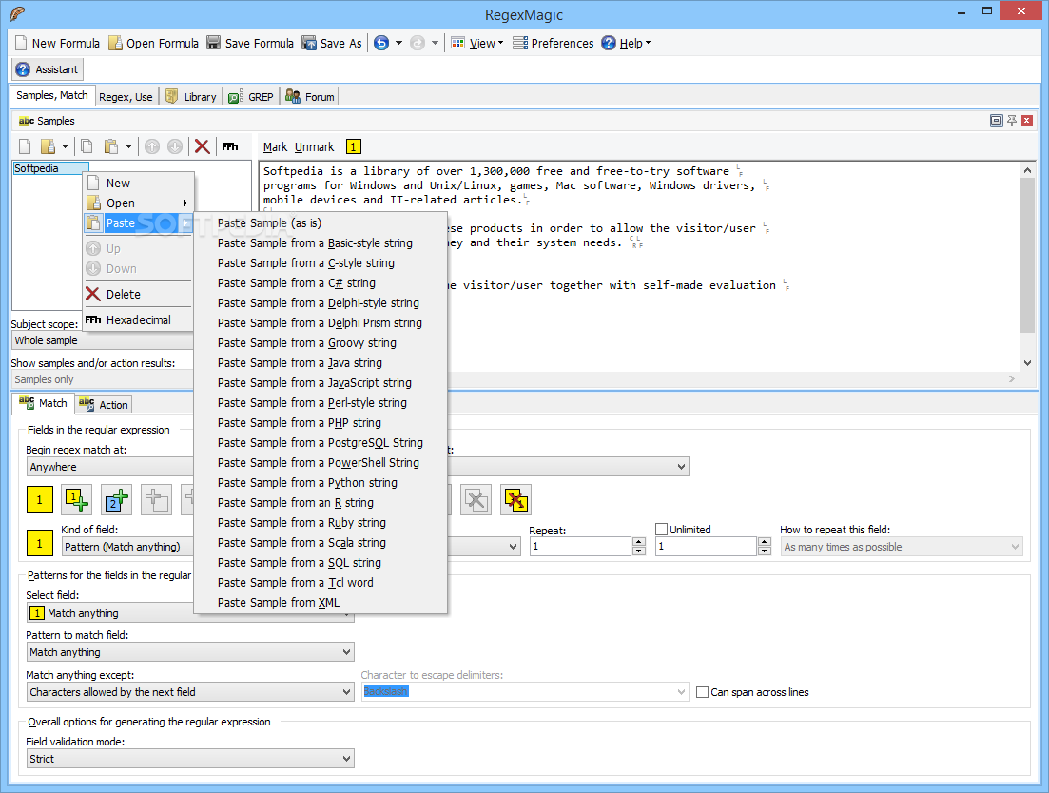Switch to the Regex, Use tab
Image resolution: width=1049 pixels, height=793 pixels.
coord(126,97)
